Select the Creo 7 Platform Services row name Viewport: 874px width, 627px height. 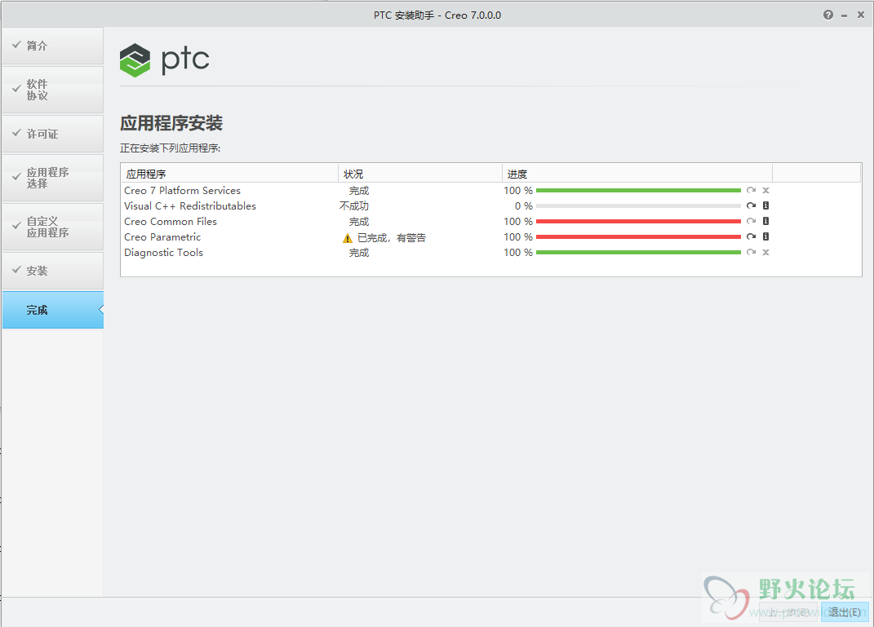(x=182, y=191)
